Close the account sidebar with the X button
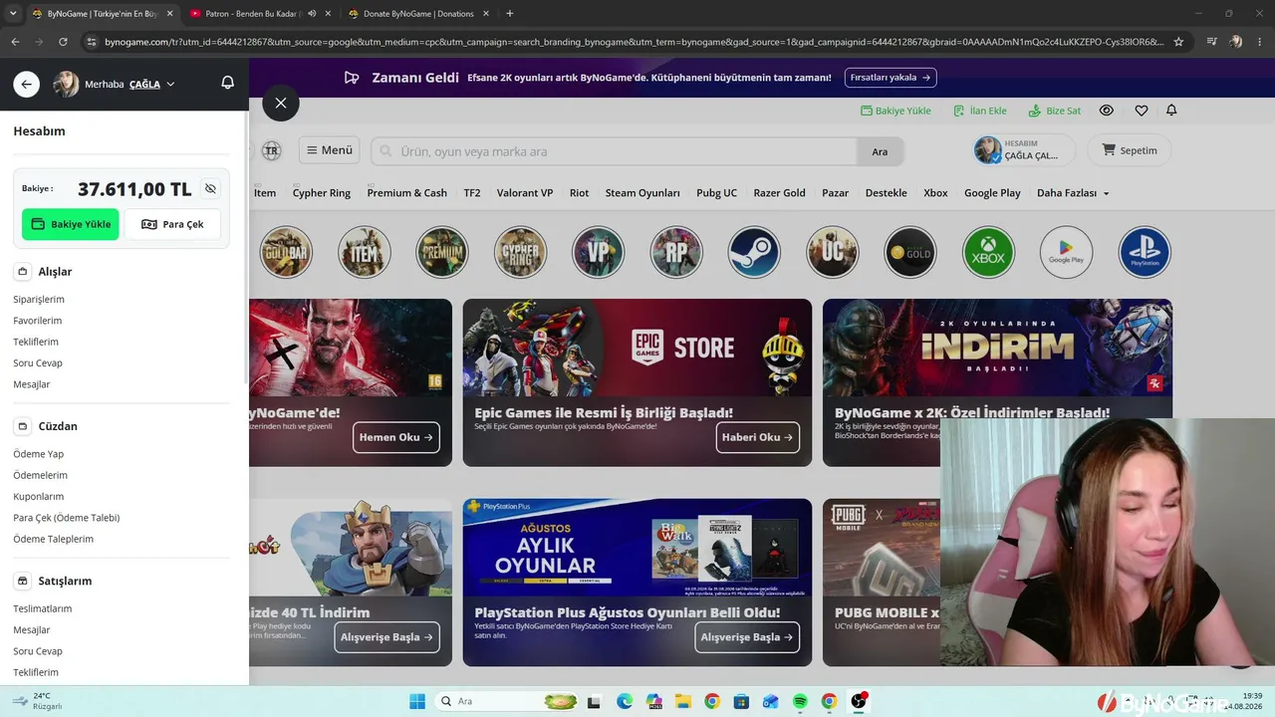The height and width of the screenshot is (717, 1275). [281, 103]
